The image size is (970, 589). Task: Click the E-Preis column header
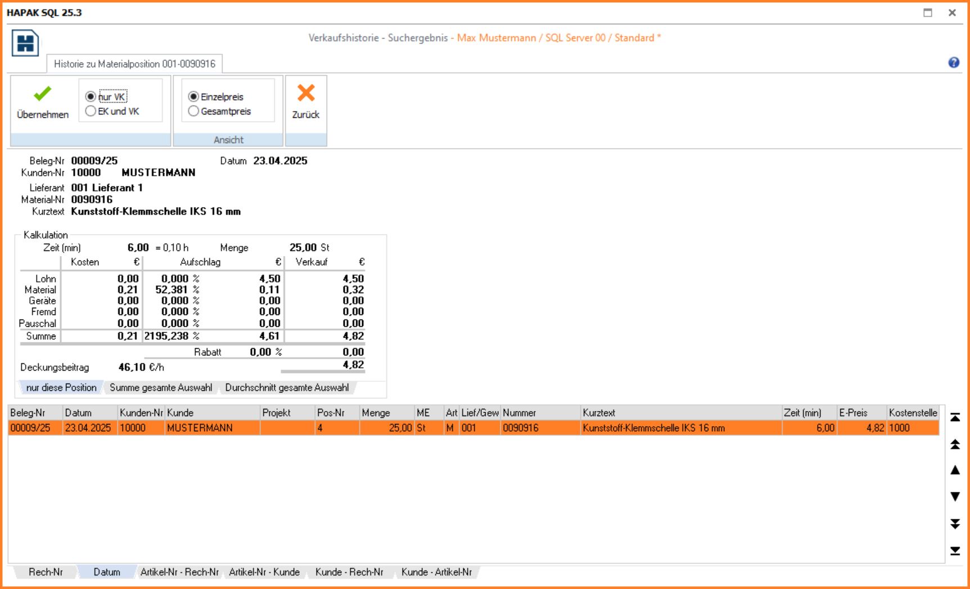point(853,413)
